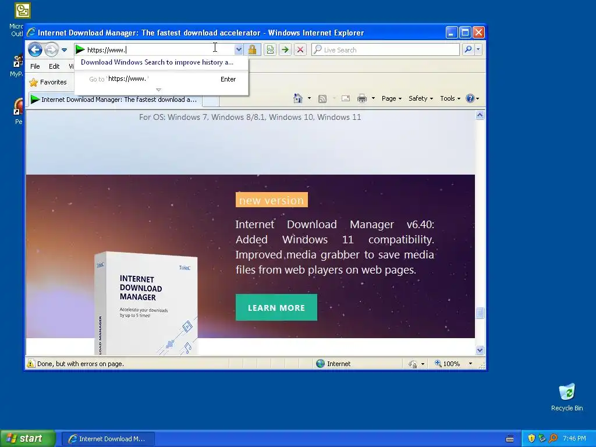Toggle Compatibility View icon
Image resolution: width=596 pixels, height=447 pixels.
click(270, 49)
